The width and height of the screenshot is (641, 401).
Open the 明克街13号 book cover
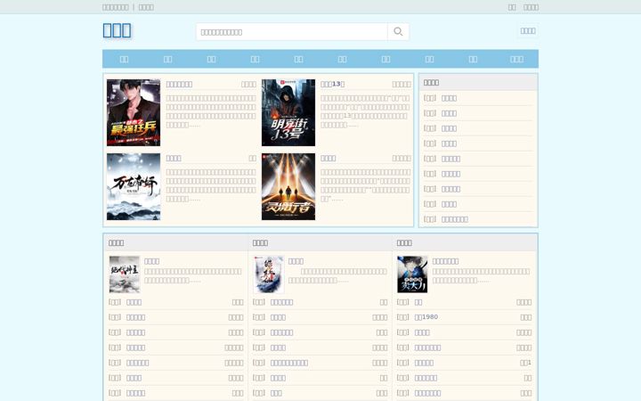[x=288, y=112]
